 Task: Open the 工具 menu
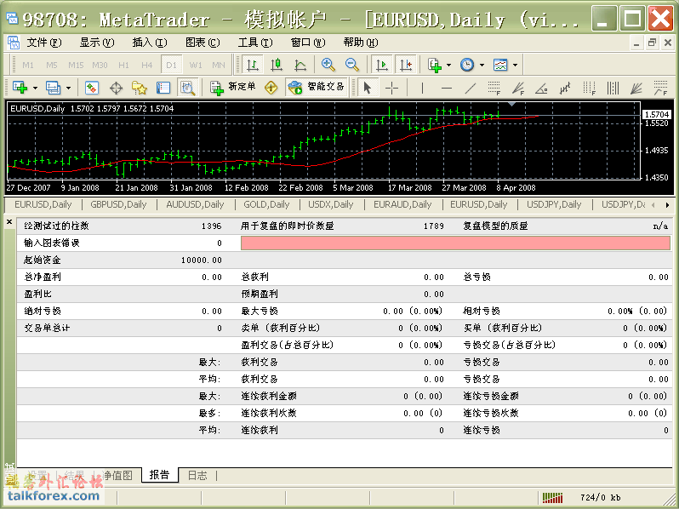pyautogui.click(x=255, y=43)
